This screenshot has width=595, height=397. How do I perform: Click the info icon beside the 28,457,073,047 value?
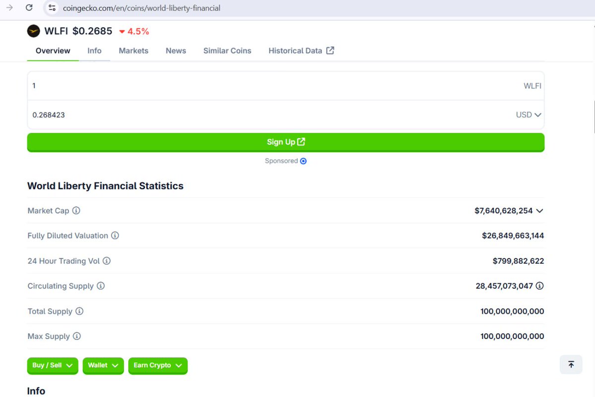(x=540, y=286)
